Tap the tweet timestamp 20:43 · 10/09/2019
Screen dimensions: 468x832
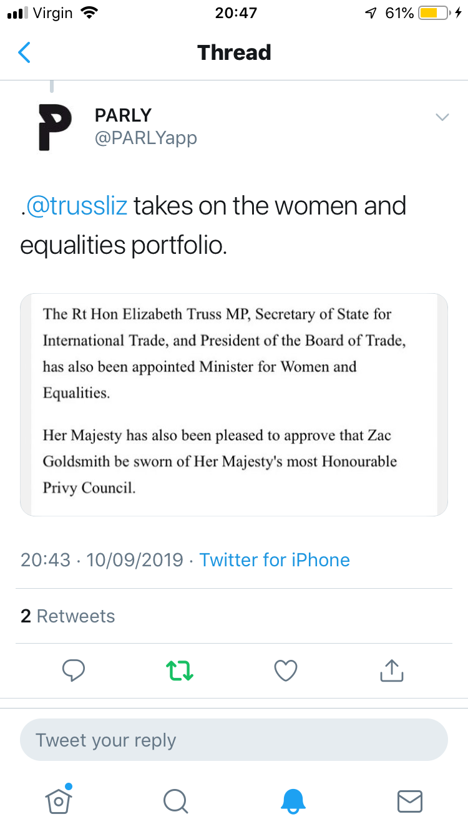click(x=102, y=559)
